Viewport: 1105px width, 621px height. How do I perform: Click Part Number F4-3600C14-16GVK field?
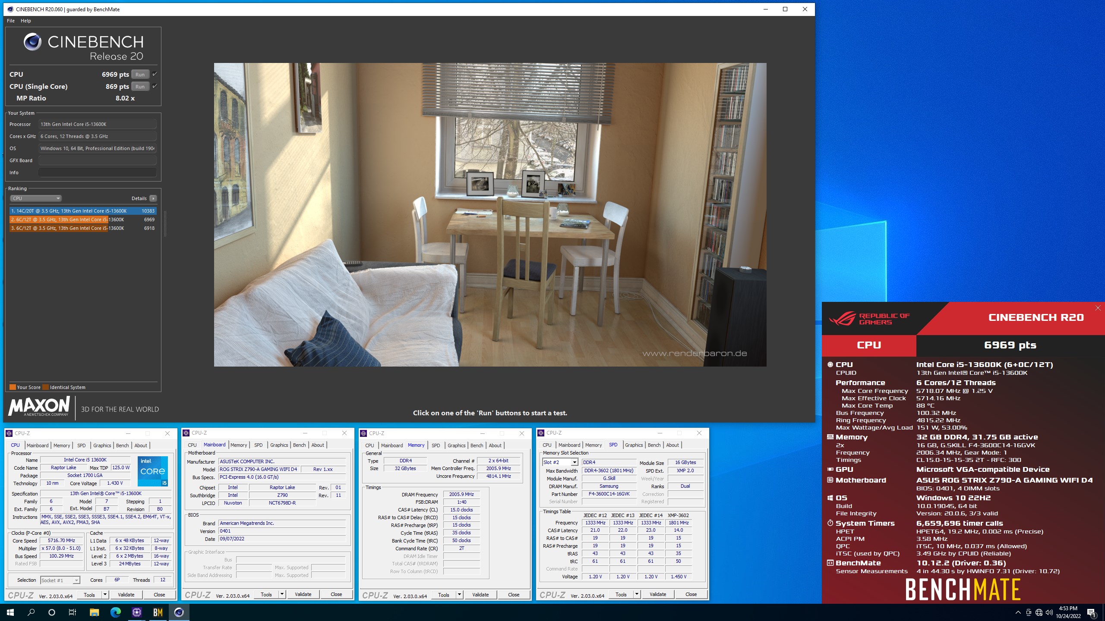coord(609,494)
